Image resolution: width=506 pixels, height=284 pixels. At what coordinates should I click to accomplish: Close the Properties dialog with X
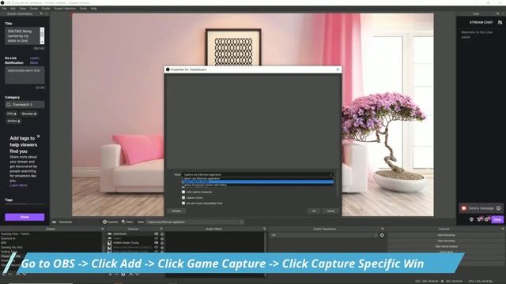(338, 69)
